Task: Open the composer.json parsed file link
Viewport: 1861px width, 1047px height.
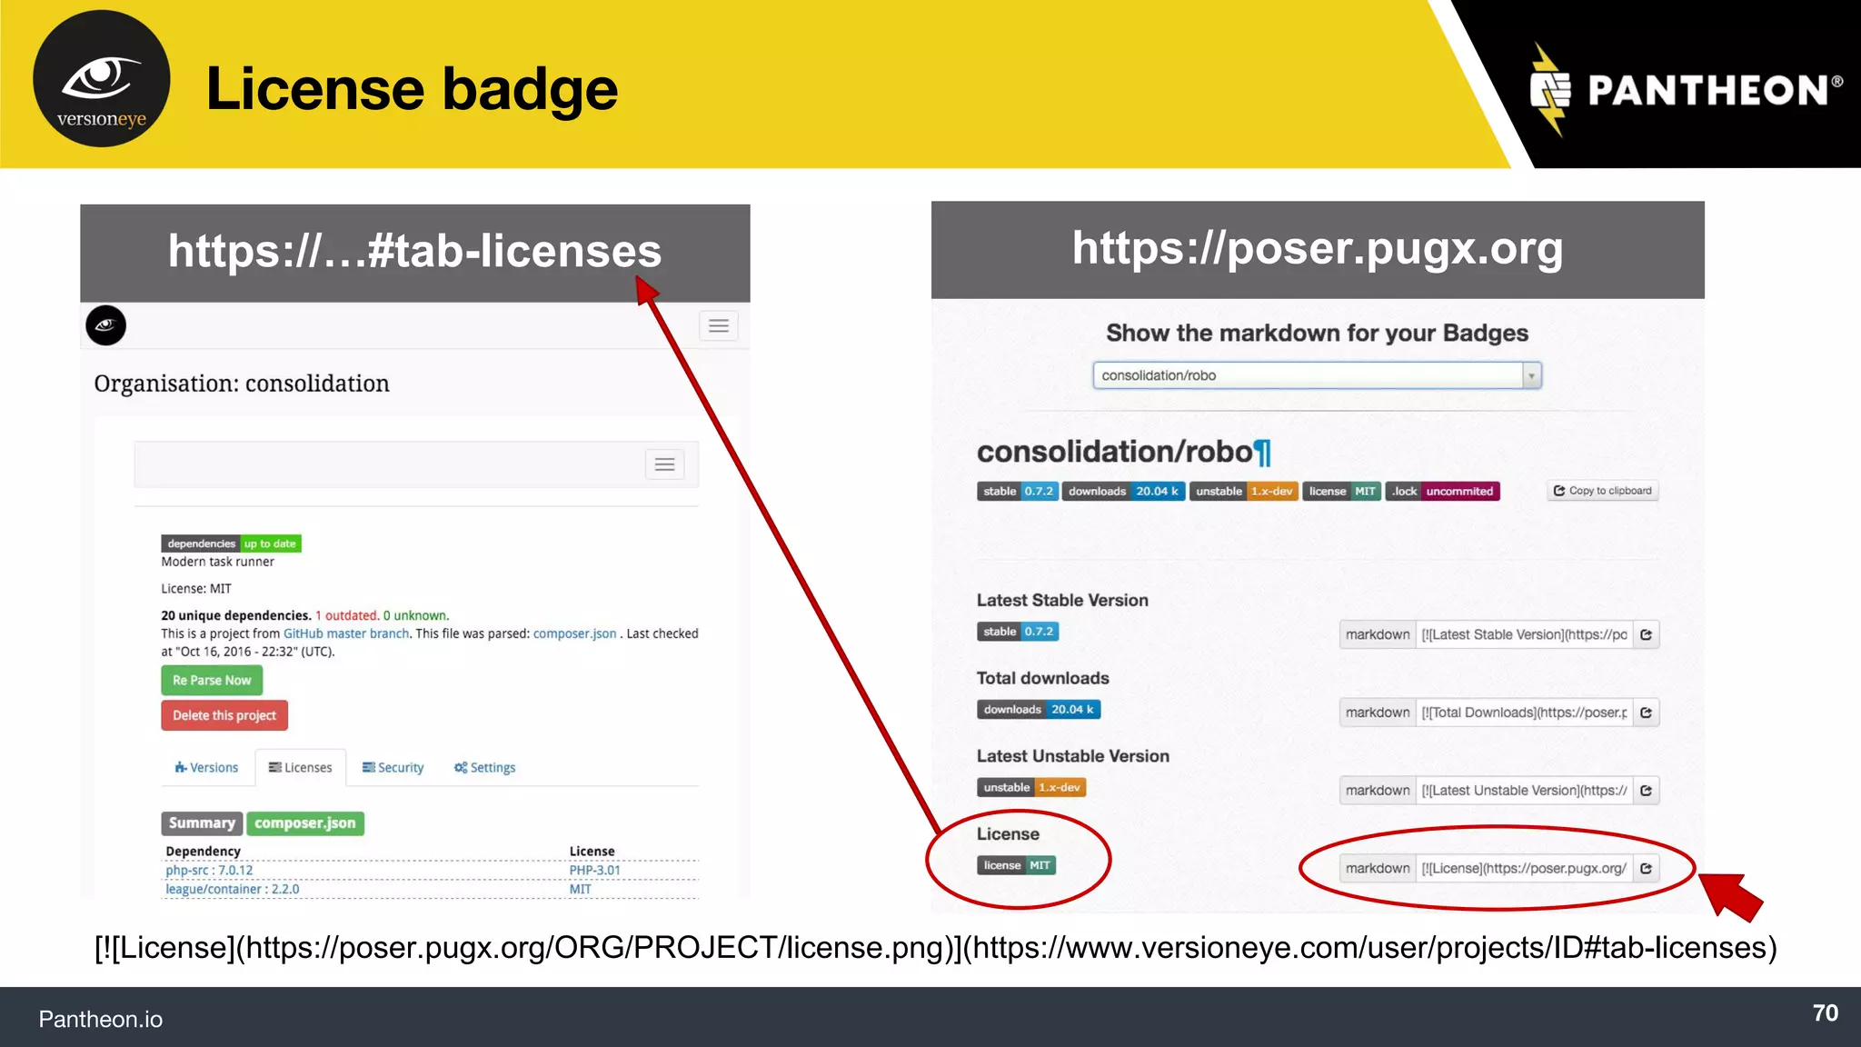Action: point(574,633)
